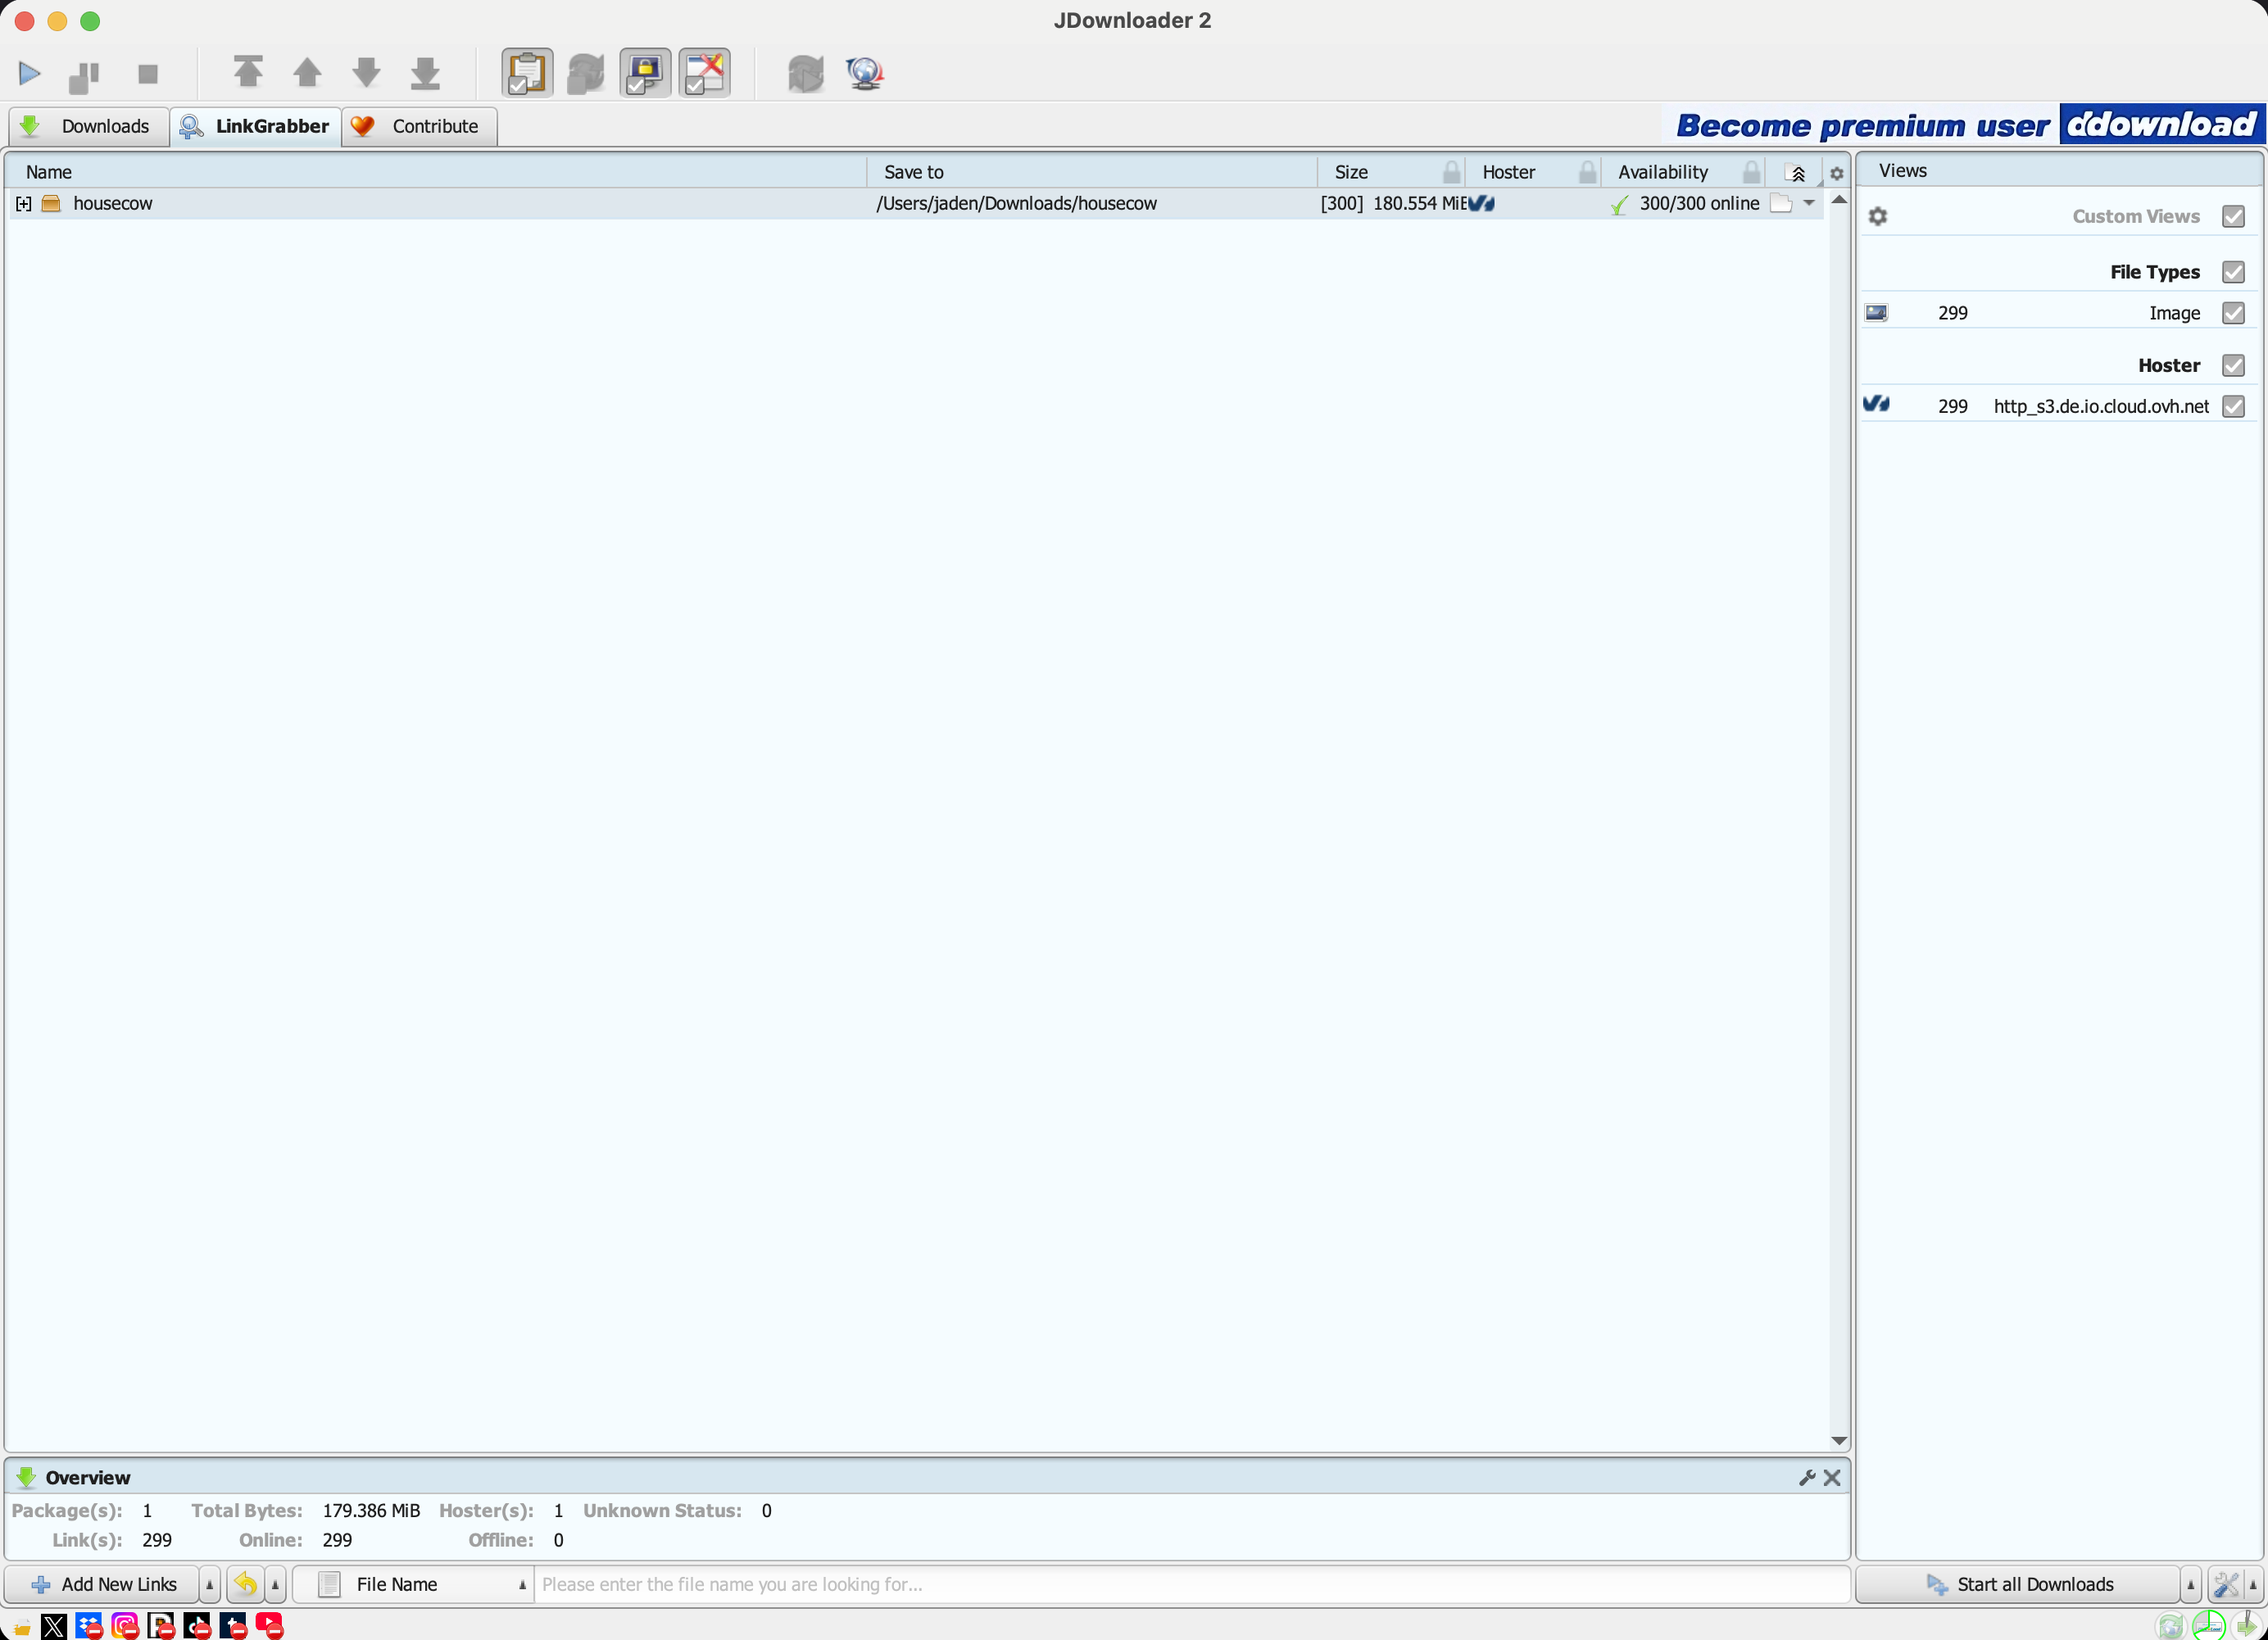Move selection to top with the top-arrow icon
The width and height of the screenshot is (2268, 1640).
click(248, 72)
